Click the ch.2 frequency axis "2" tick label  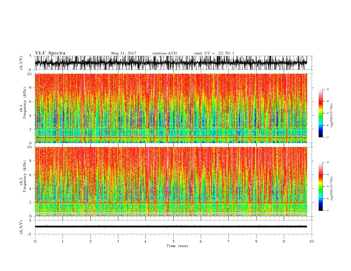click(x=31, y=202)
